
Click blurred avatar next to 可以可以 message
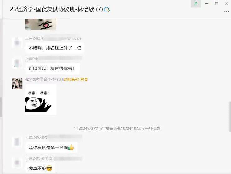pyautogui.click(x=17, y=63)
